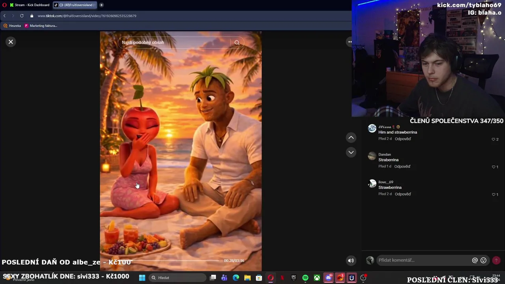Post the comment with the red arrow button
The image size is (505, 284).
click(496, 260)
